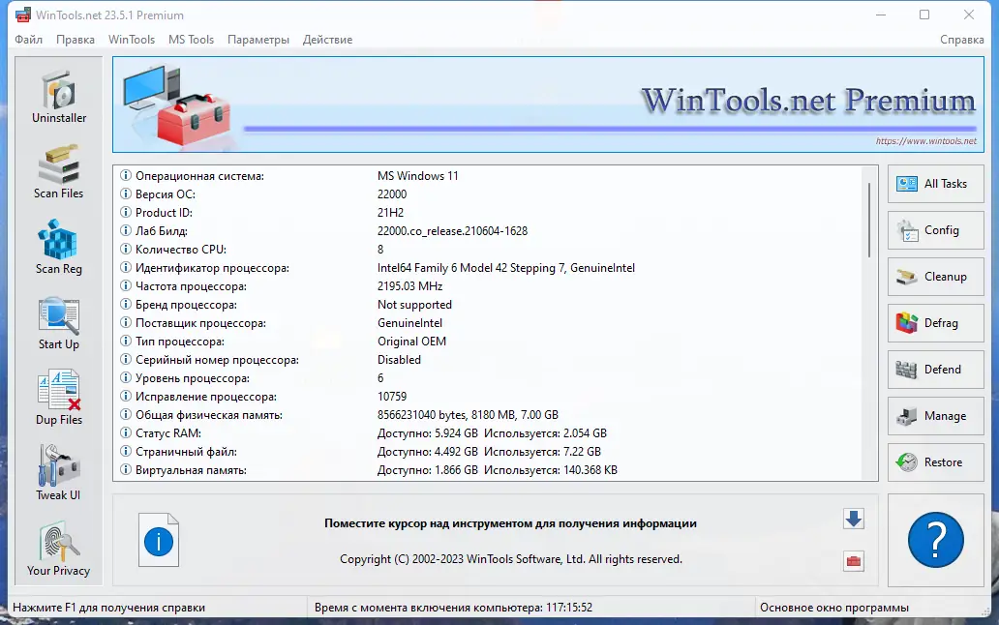Start the Cleanup tool
999x625 pixels.
coord(935,277)
